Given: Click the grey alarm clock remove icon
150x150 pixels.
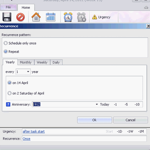Looking at the screenshot, I should (x=81, y=17).
